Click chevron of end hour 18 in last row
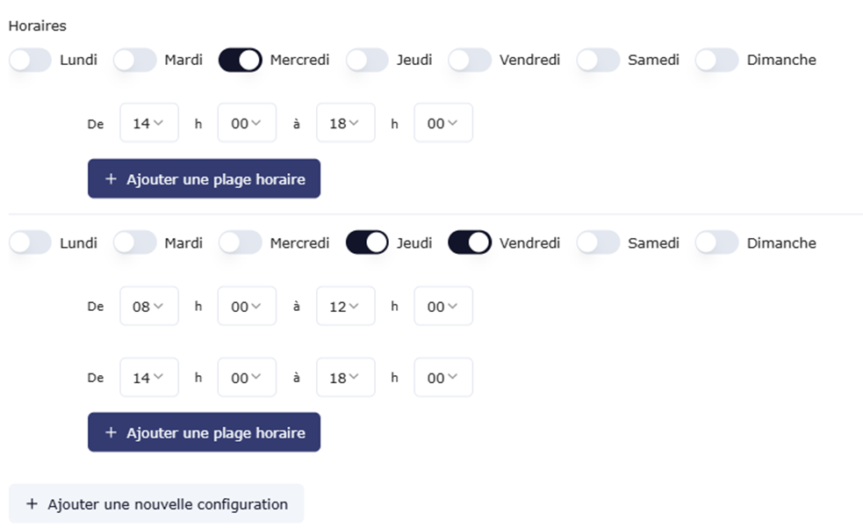This screenshot has height=528, width=863. coord(354,377)
